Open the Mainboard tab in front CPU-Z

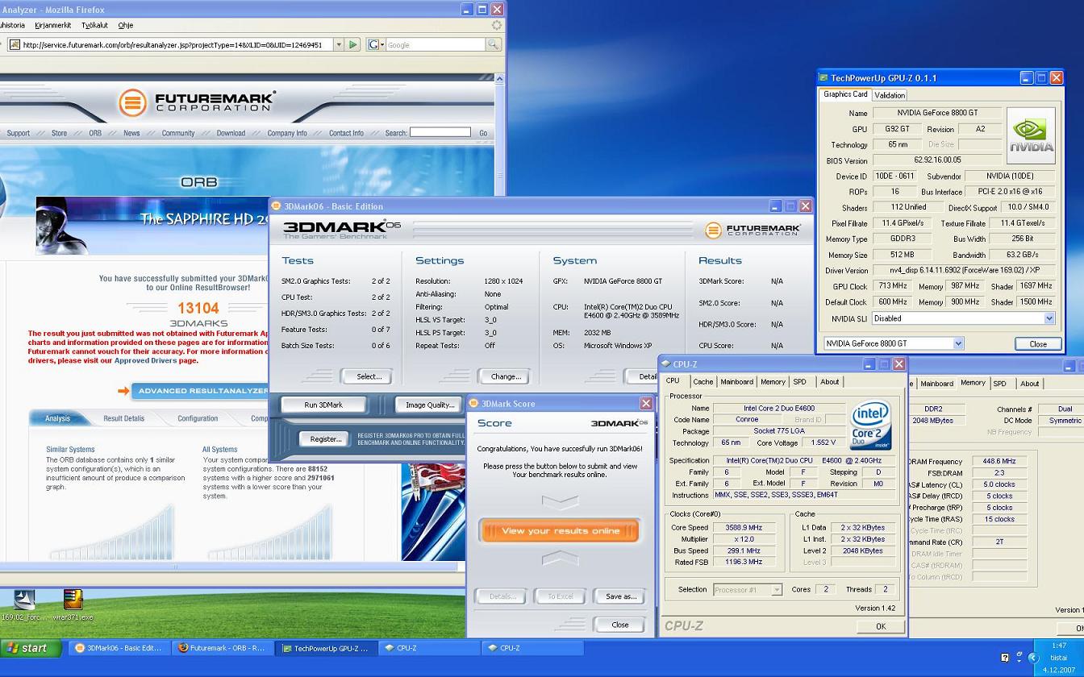tap(736, 382)
